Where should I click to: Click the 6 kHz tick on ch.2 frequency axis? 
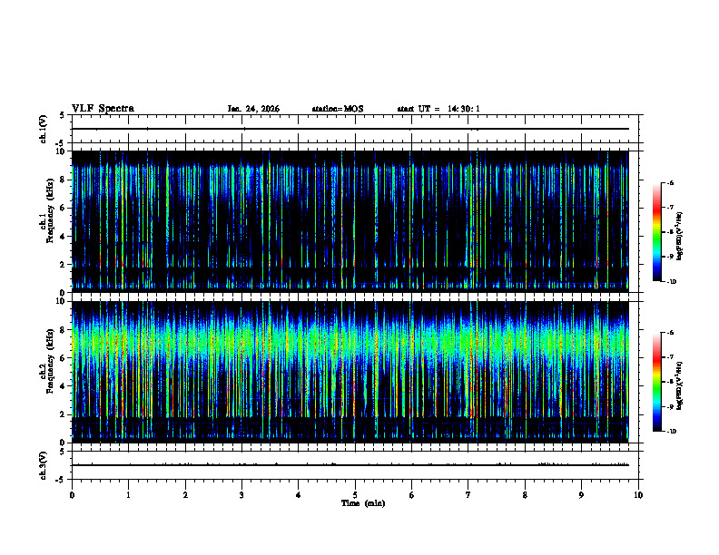(63, 358)
